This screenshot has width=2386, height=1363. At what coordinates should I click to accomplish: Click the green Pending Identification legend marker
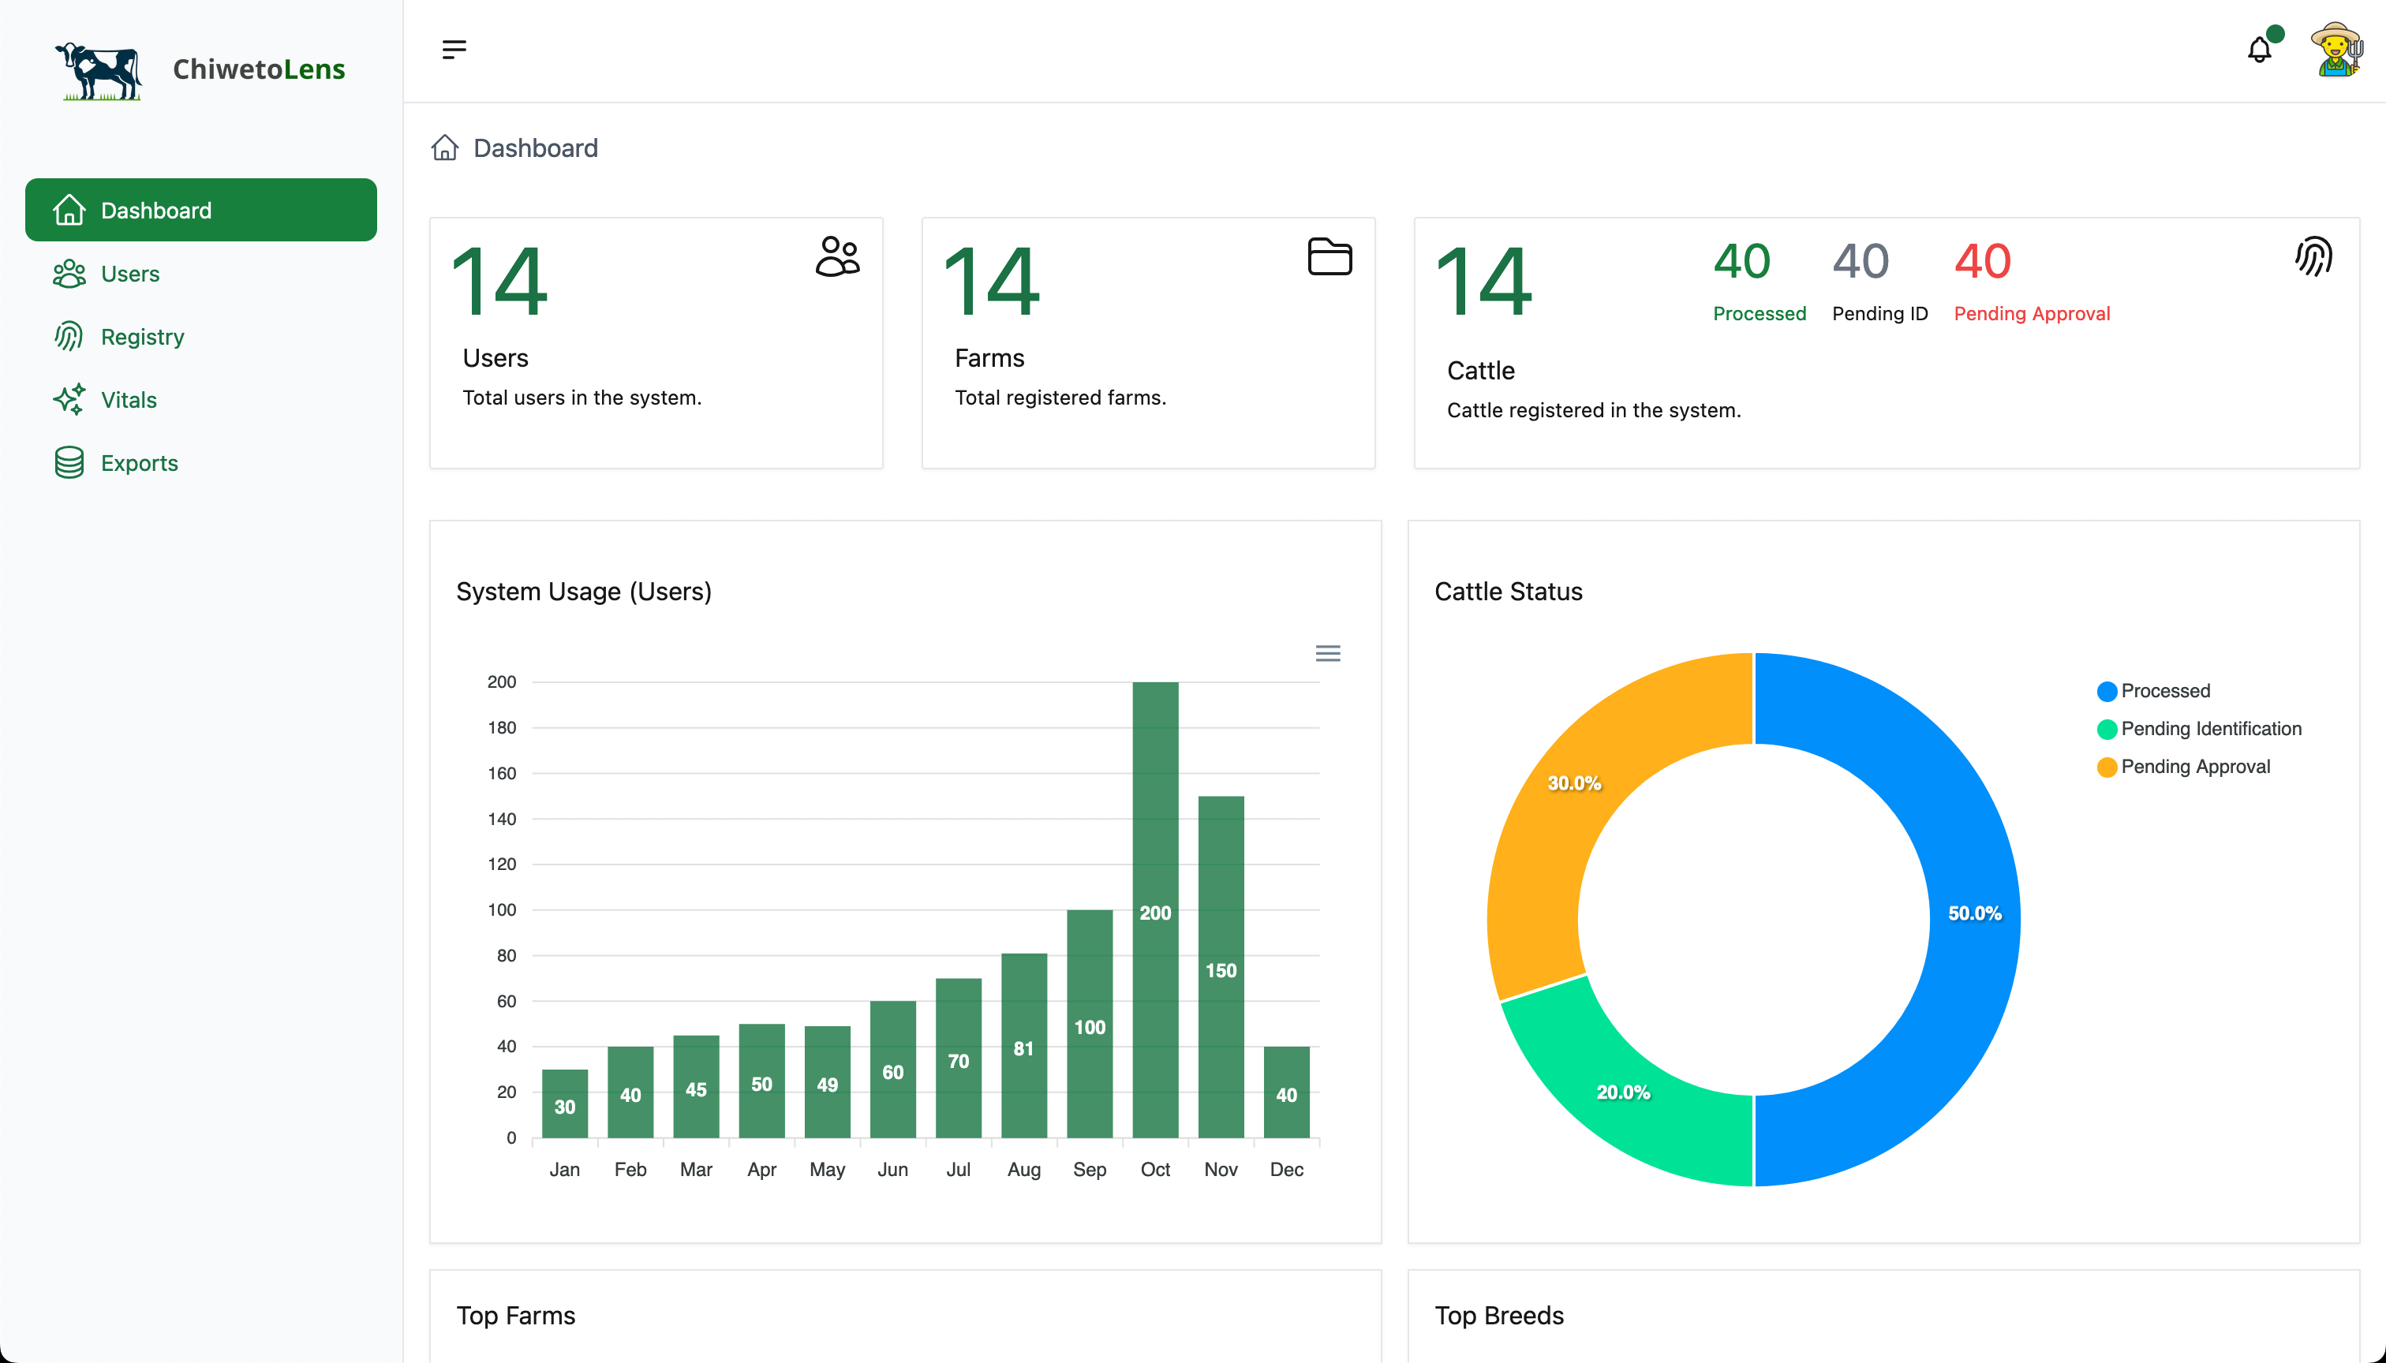tap(2107, 730)
